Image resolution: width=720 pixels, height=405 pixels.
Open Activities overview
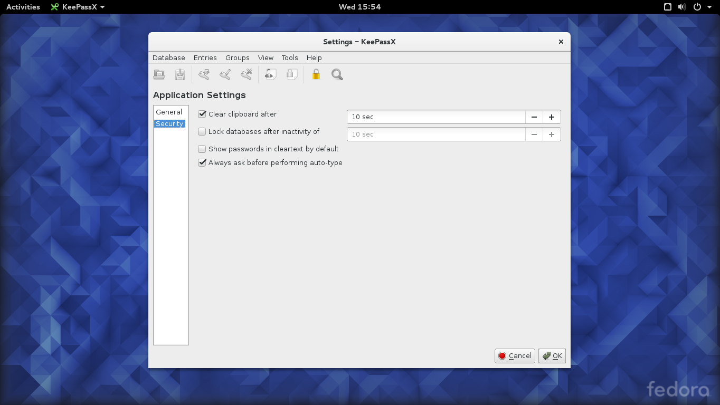click(23, 7)
